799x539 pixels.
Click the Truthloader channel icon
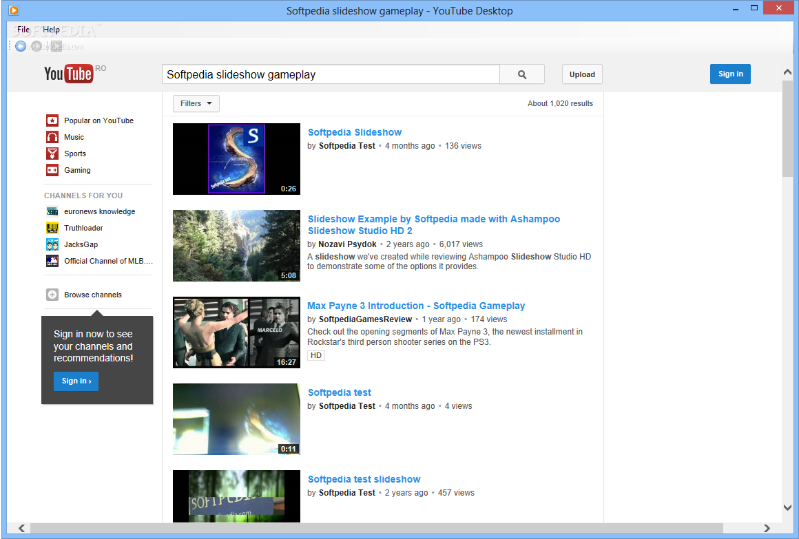click(x=52, y=228)
